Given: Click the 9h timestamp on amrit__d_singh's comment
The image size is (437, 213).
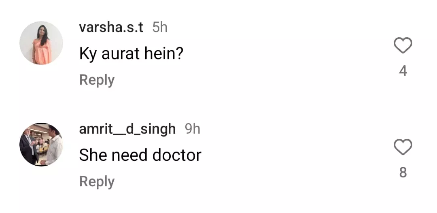Looking at the screenshot, I should click(x=193, y=129).
